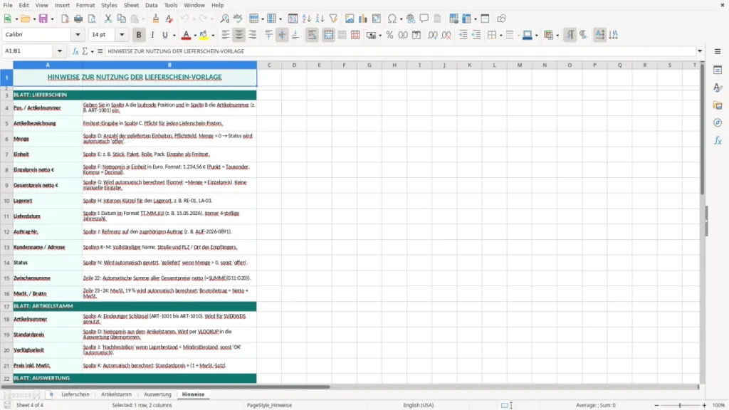Open the File menu
Screen dimensions: 729x410
[8, 5]
